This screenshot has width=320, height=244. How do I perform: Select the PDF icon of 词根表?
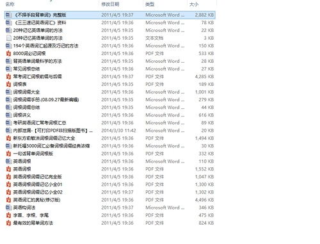pos(8,84)
